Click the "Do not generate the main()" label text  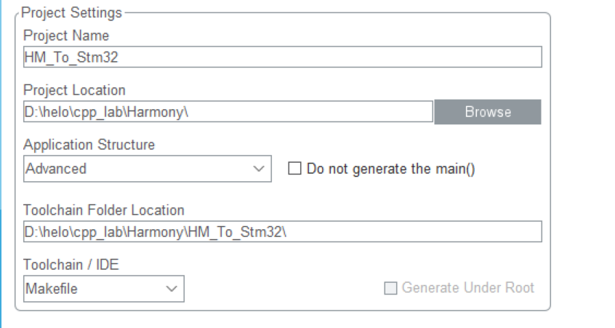click(390, 169)
